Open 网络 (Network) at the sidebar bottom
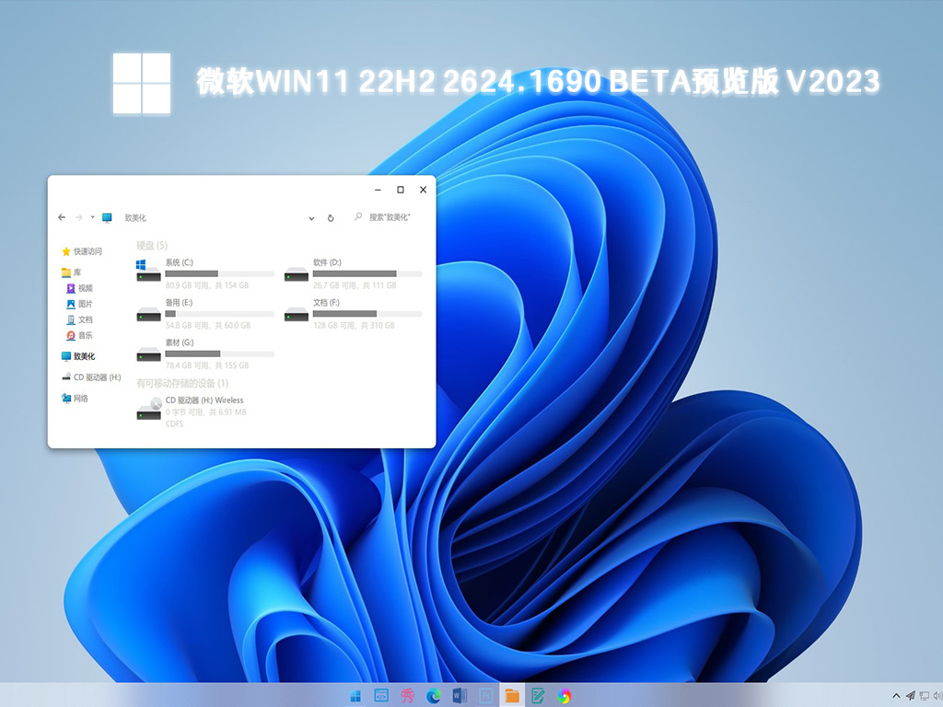Image resolution: width=943 pixels, height=707 pixels. point(78,399)
